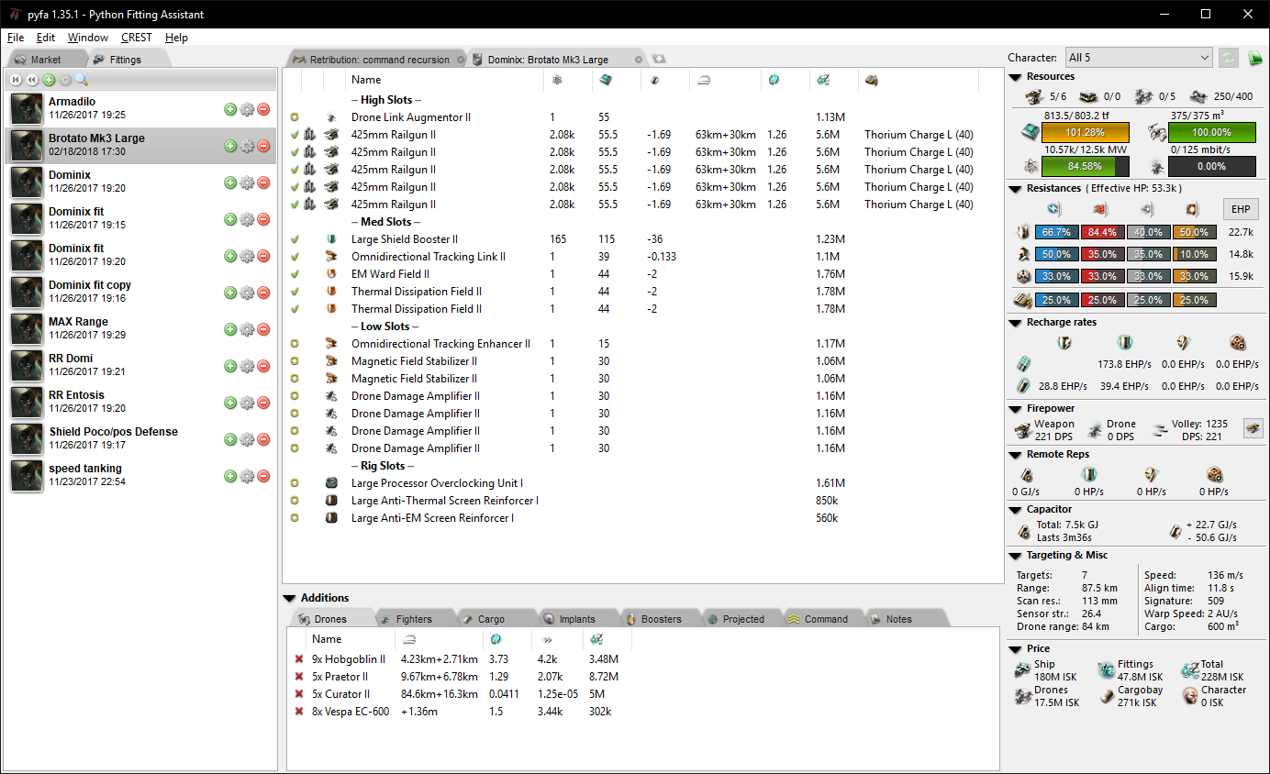Click the green plus beside MAX Range fitting
Viewport: 1270px width, 774px height.
point(230,329)
